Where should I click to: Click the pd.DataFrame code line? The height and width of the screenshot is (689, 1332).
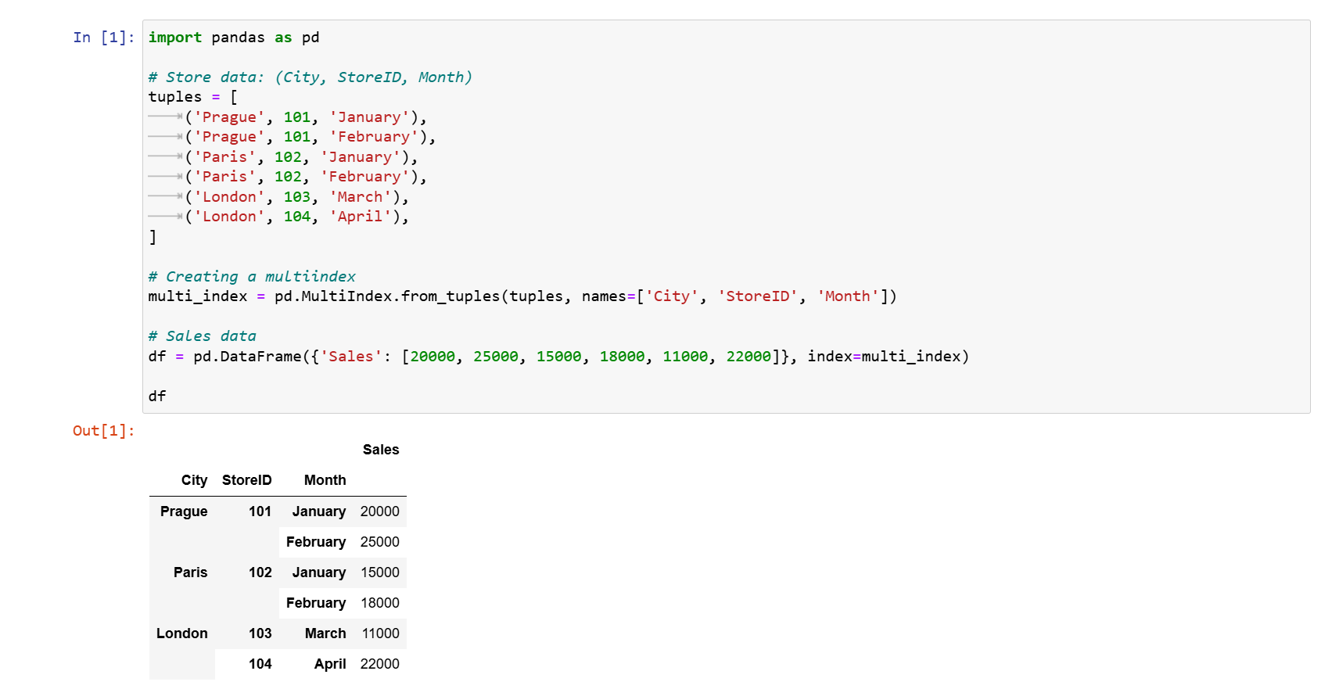[558, 357]
